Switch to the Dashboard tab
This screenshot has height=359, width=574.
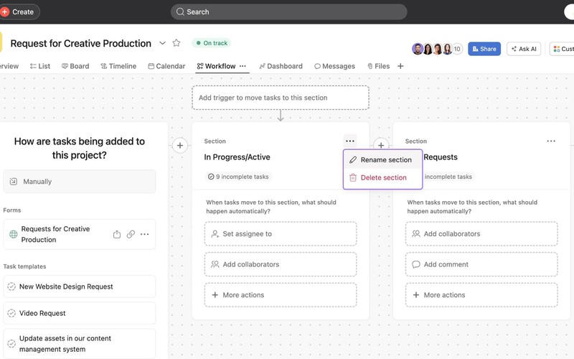281,66
